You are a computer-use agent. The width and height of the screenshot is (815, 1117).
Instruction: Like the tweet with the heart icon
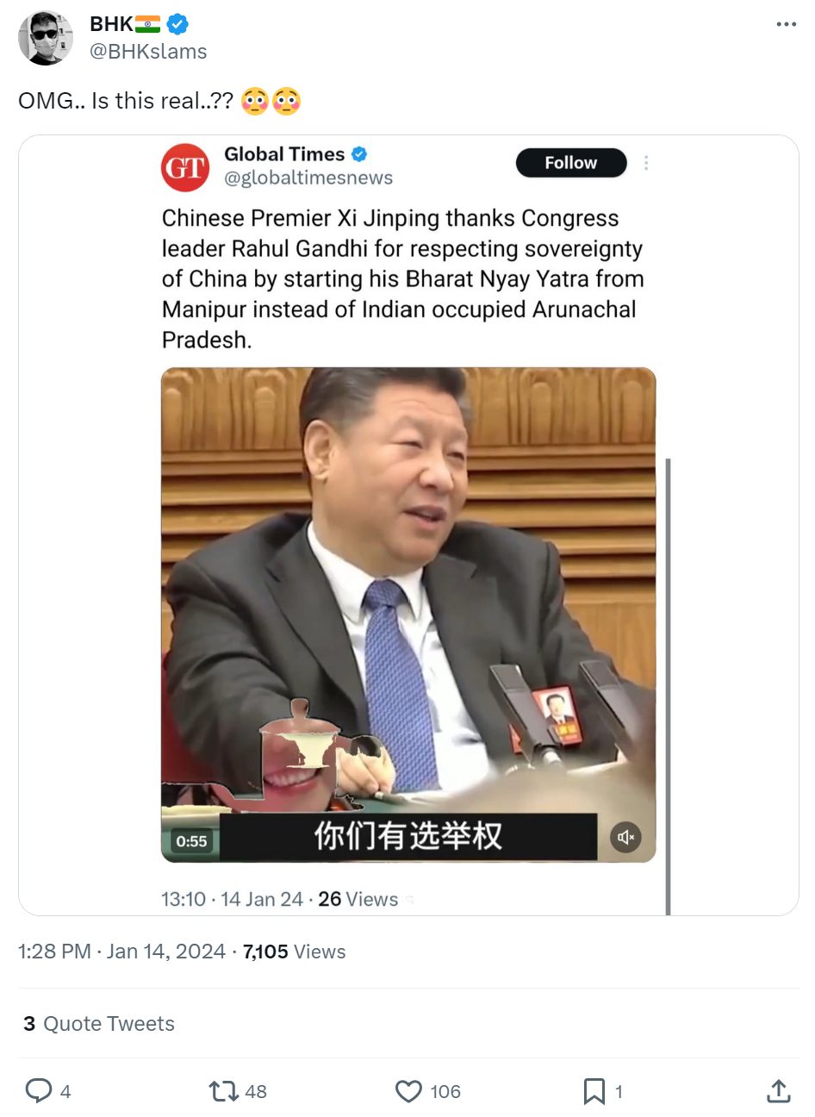(408, 1092)
